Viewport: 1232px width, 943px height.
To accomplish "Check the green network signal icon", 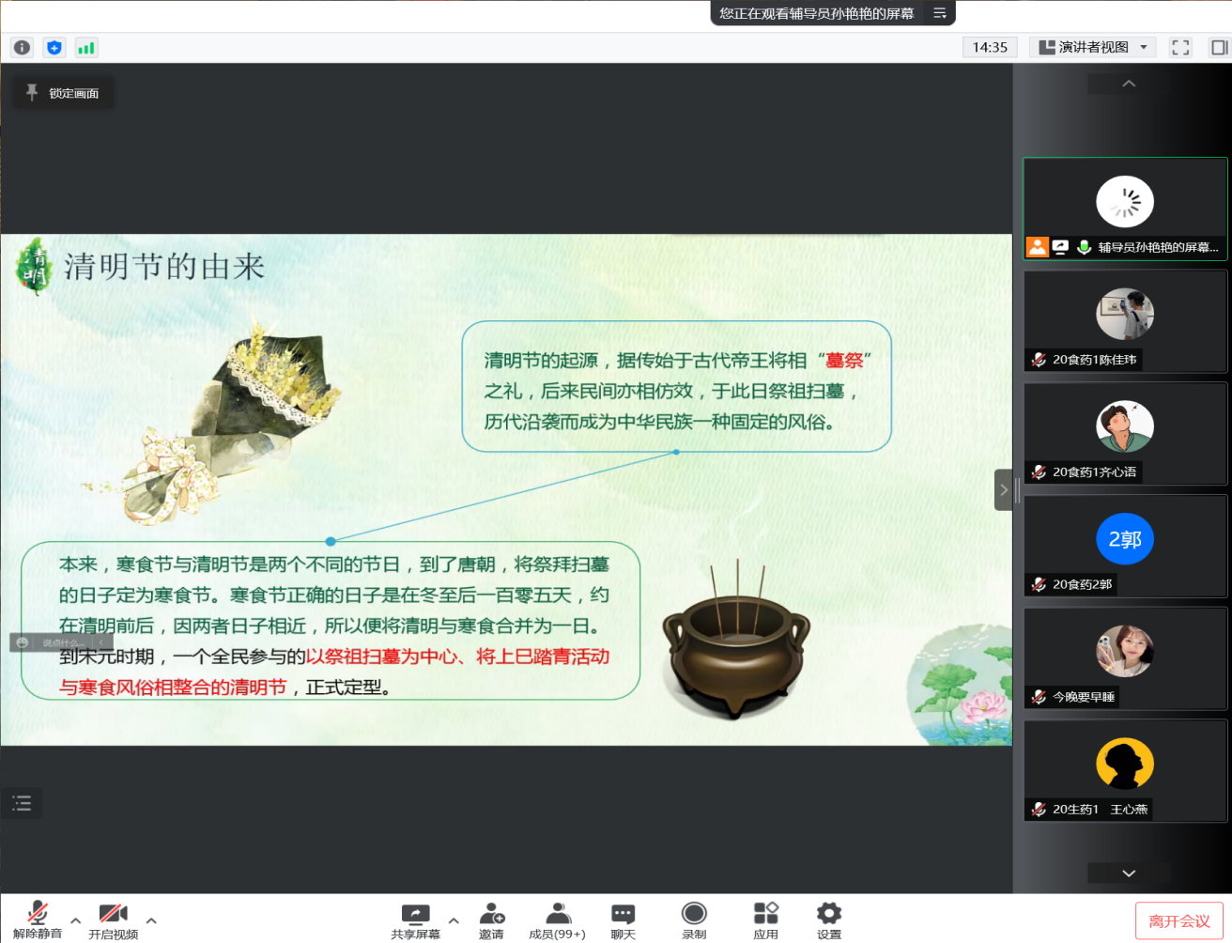I will [86, 48].
